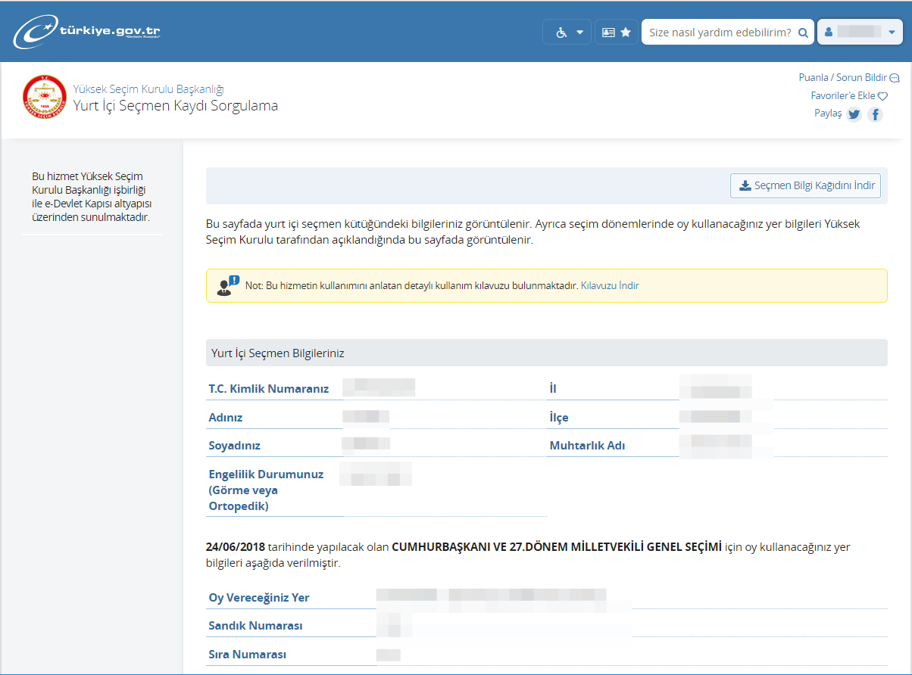Click the magnifier search icon
912x675 pixels.
click(x=803, y=33)
